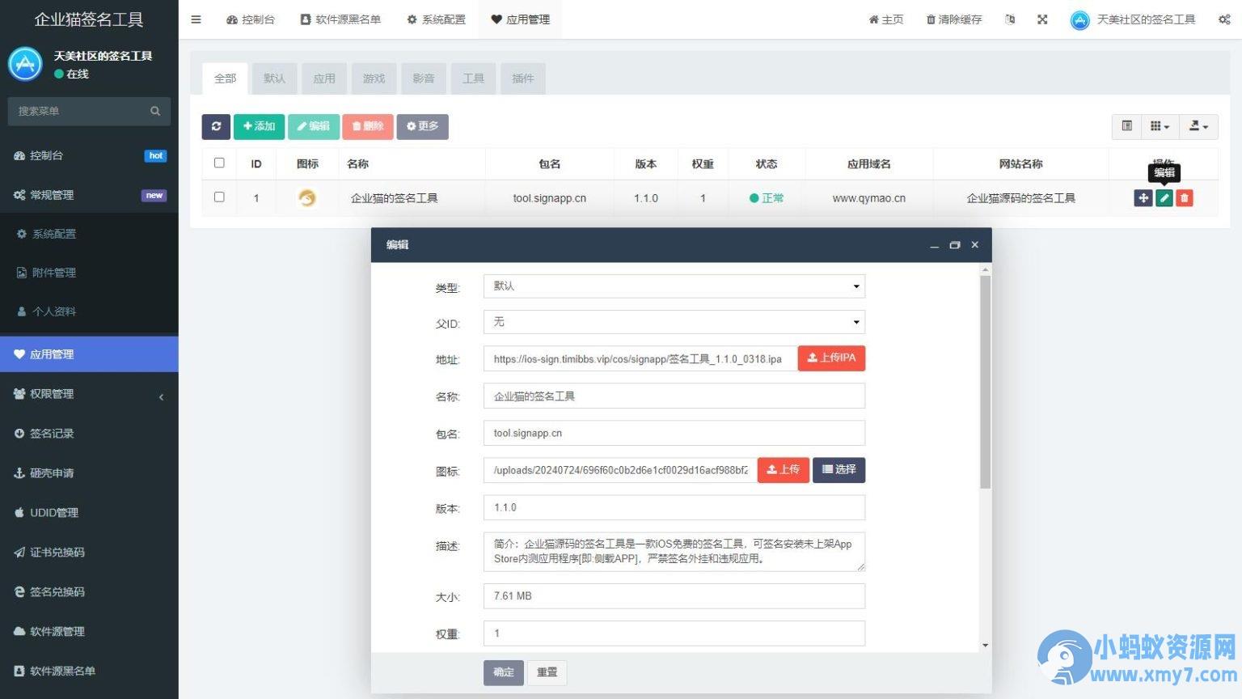Open 签名记录 in the sidebar
1242x699 pixels.
coord(89,434)
